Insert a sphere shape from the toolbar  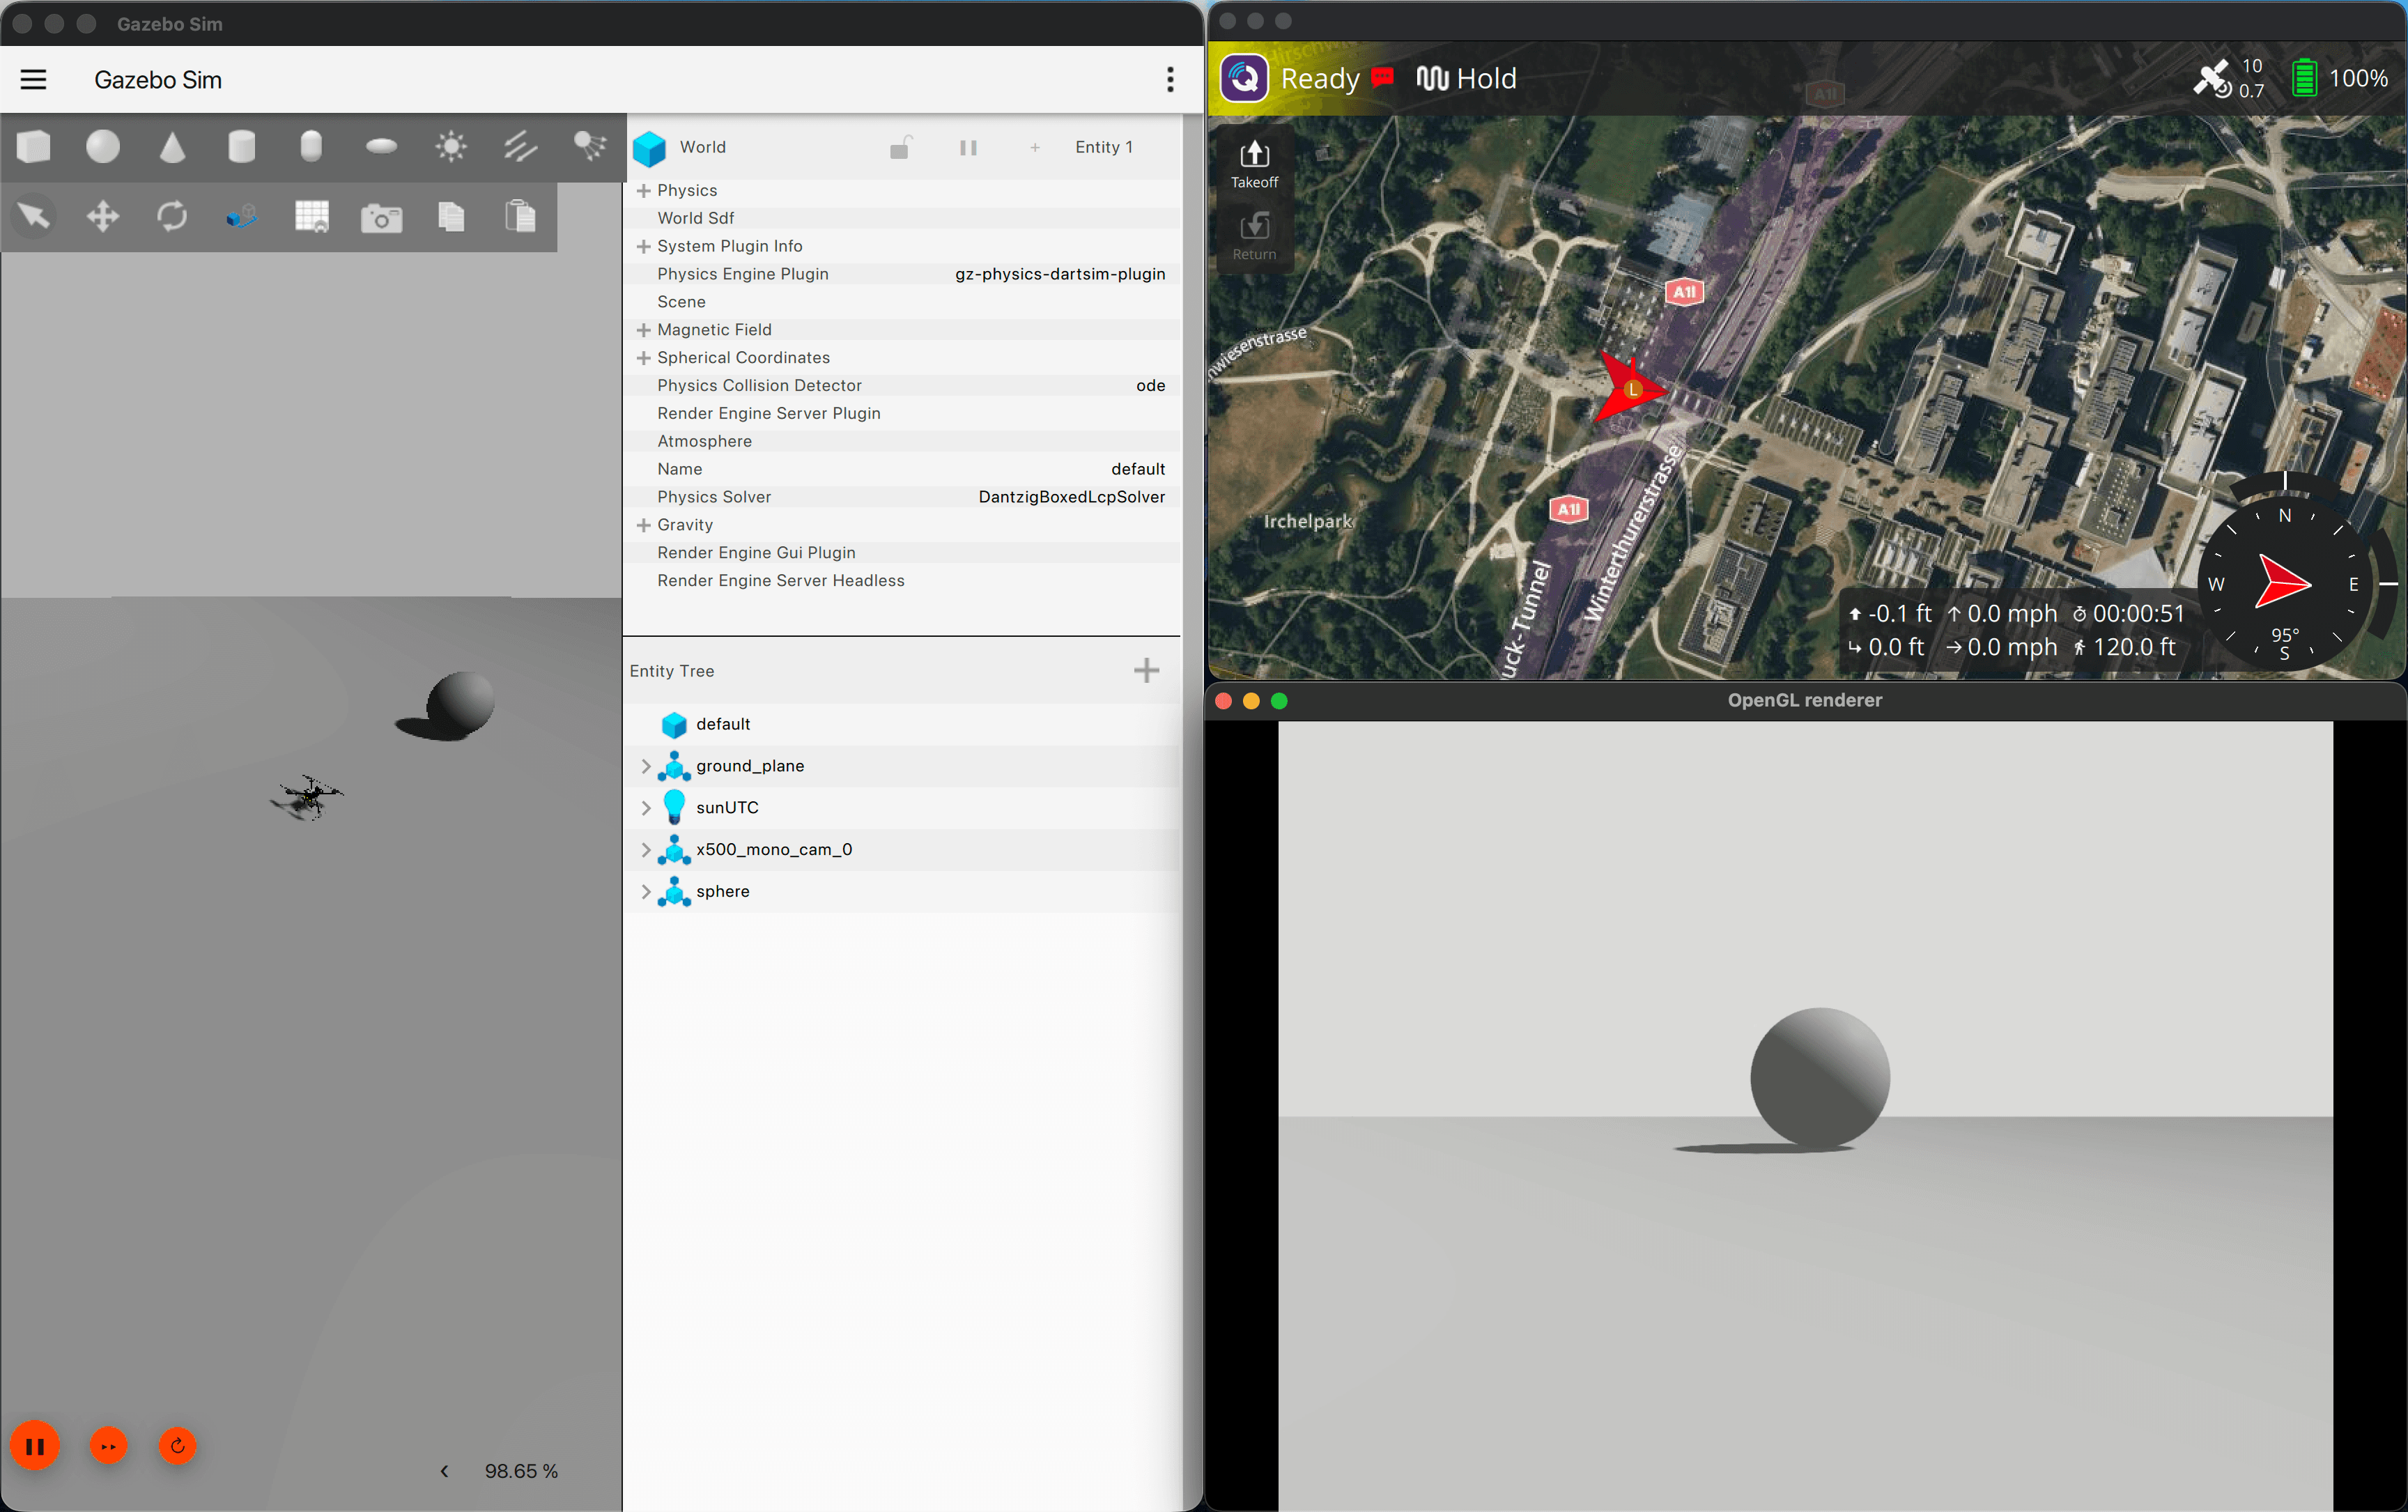tap(102, 147)
